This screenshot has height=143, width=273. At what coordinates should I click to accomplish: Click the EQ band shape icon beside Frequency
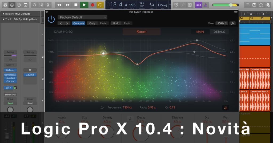tap(102, 108)
